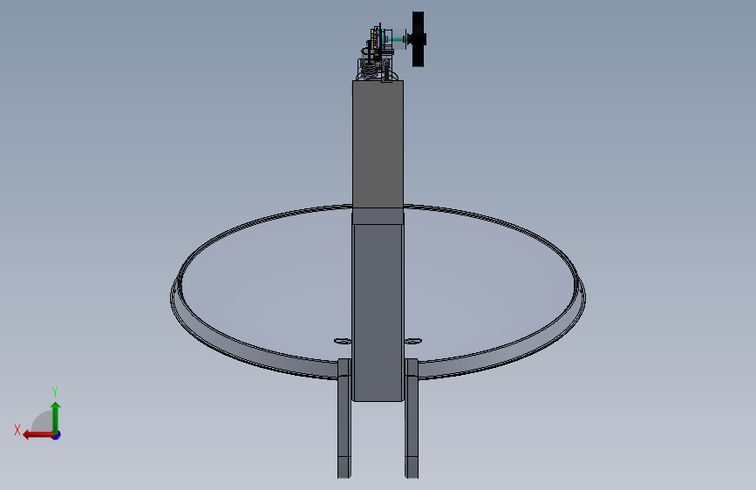
Task: Select the dark gray upper column
Action: pyautogui.click(x=378, y=144)
